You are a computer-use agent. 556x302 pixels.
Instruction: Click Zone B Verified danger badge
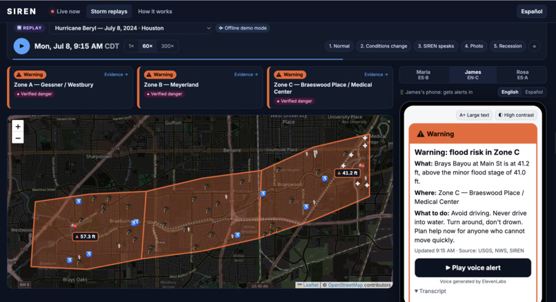164,94
